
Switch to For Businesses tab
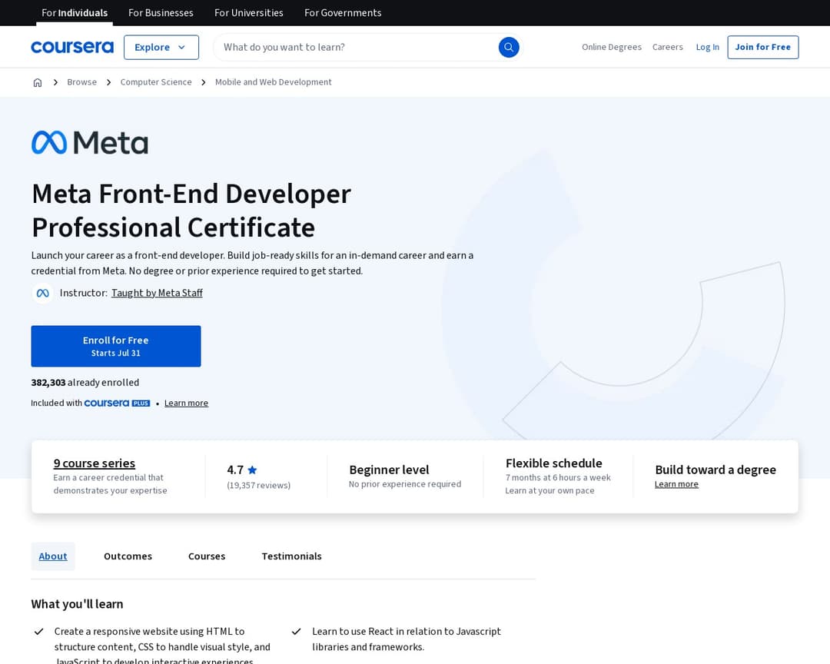click(x=161, y=13)
